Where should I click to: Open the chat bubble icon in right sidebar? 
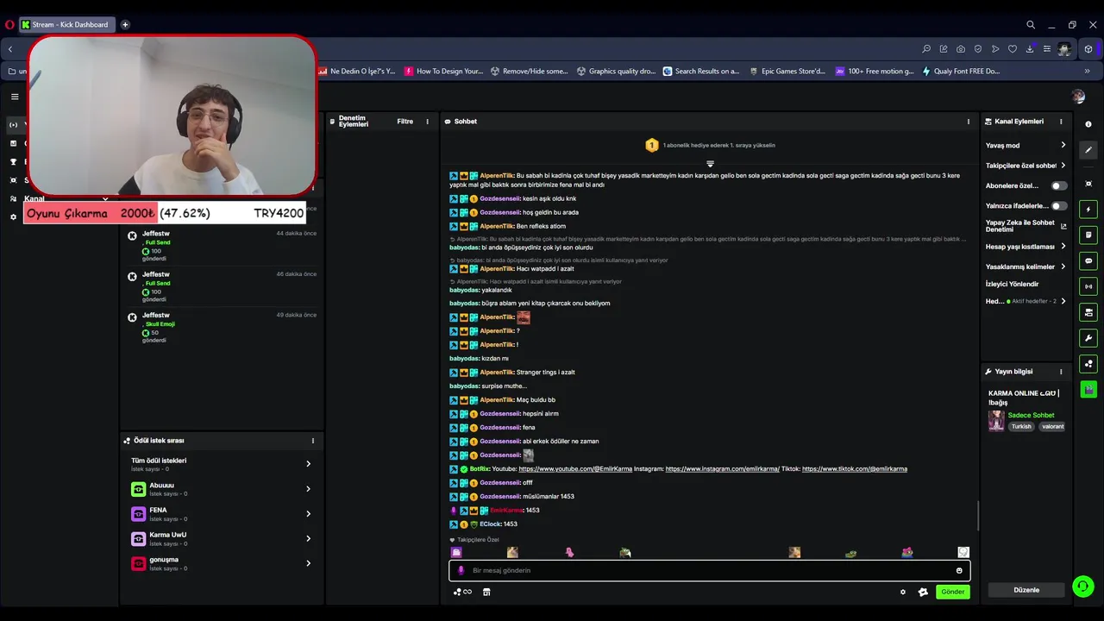[1088, 260]
